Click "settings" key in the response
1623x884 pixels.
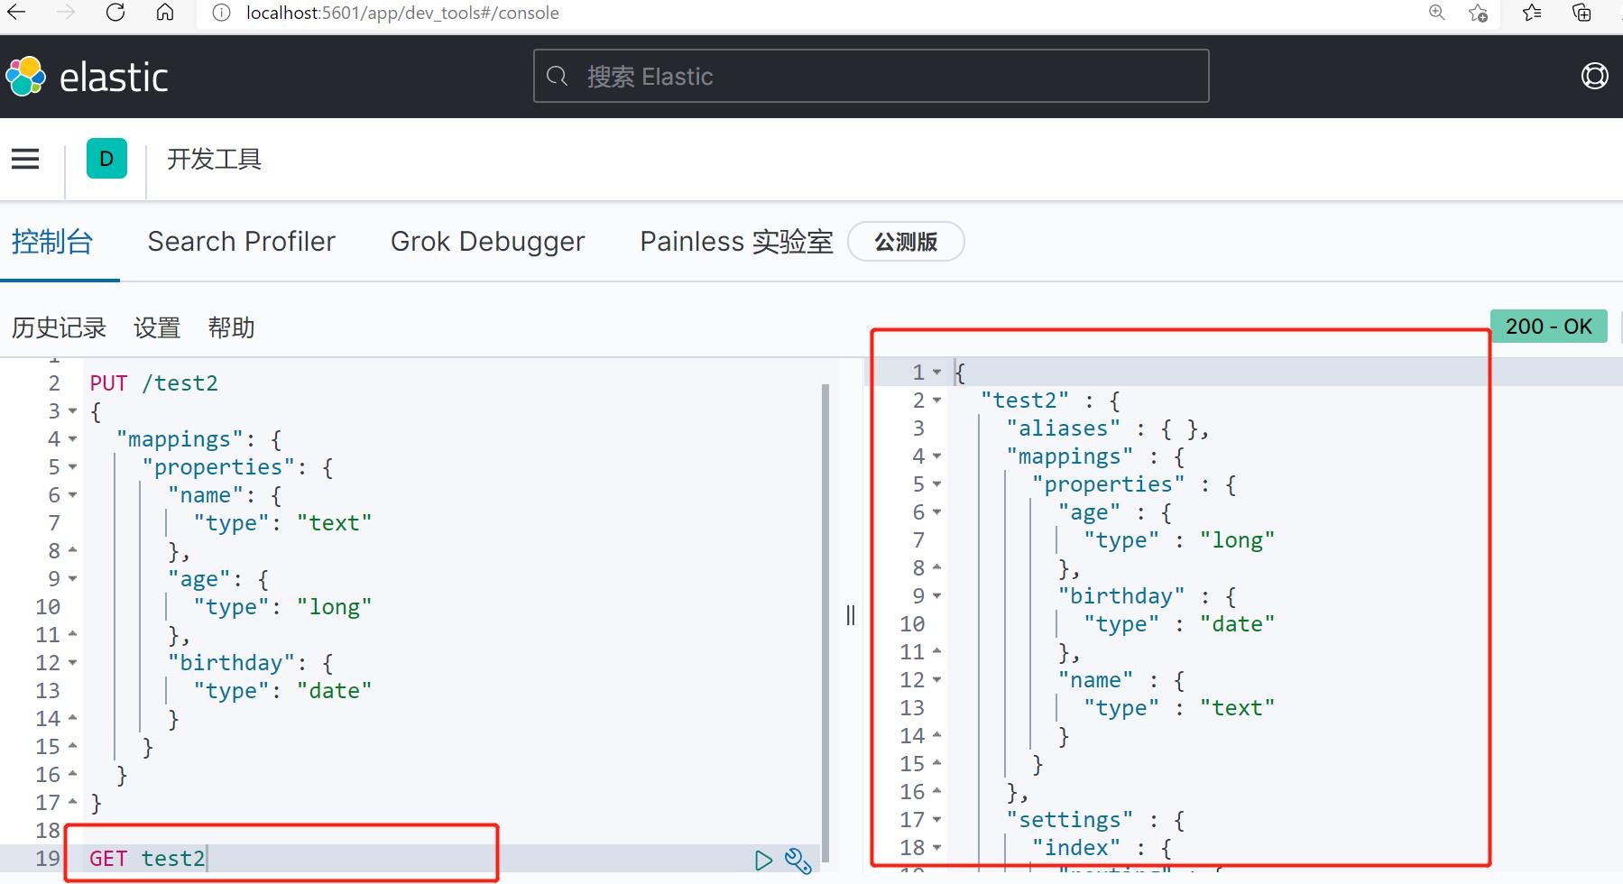point(1069,820)
